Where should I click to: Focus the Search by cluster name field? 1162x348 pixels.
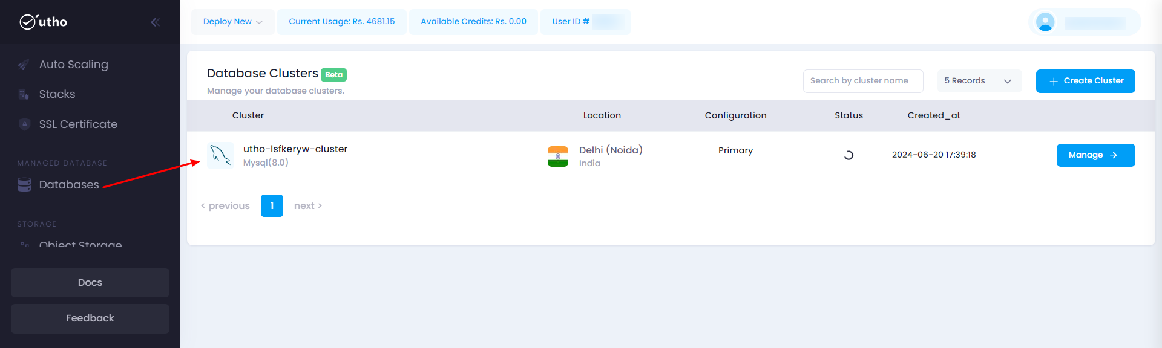pyautogui.click(x=863, y=81)
